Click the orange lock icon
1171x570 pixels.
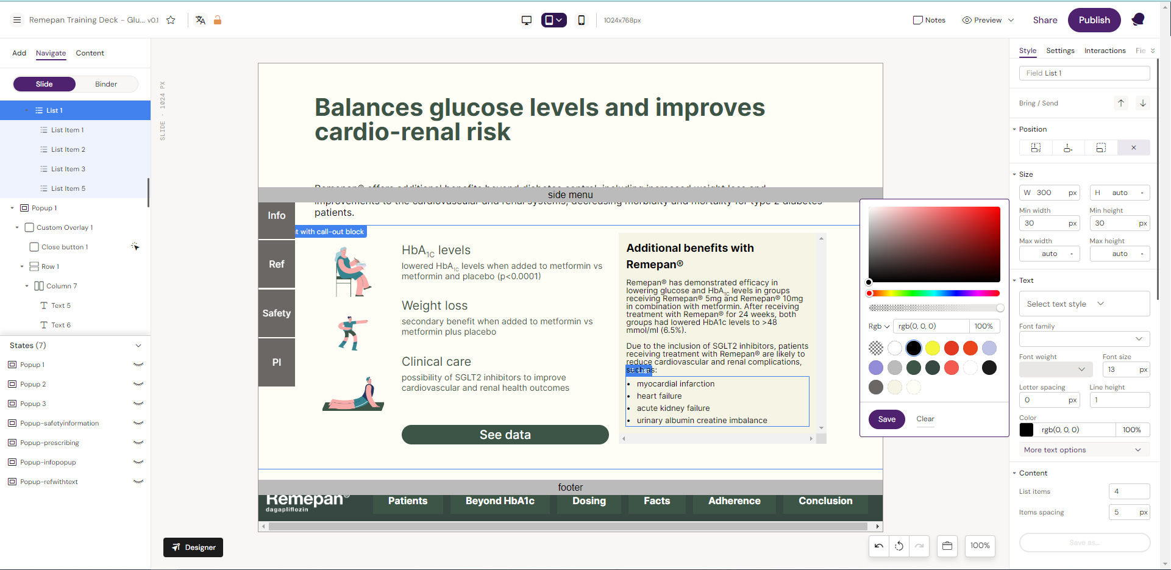218,20
